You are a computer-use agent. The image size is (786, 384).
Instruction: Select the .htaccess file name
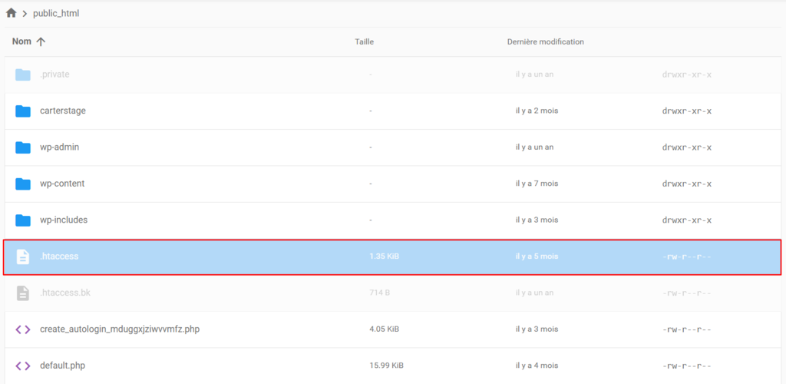point(59,257)
